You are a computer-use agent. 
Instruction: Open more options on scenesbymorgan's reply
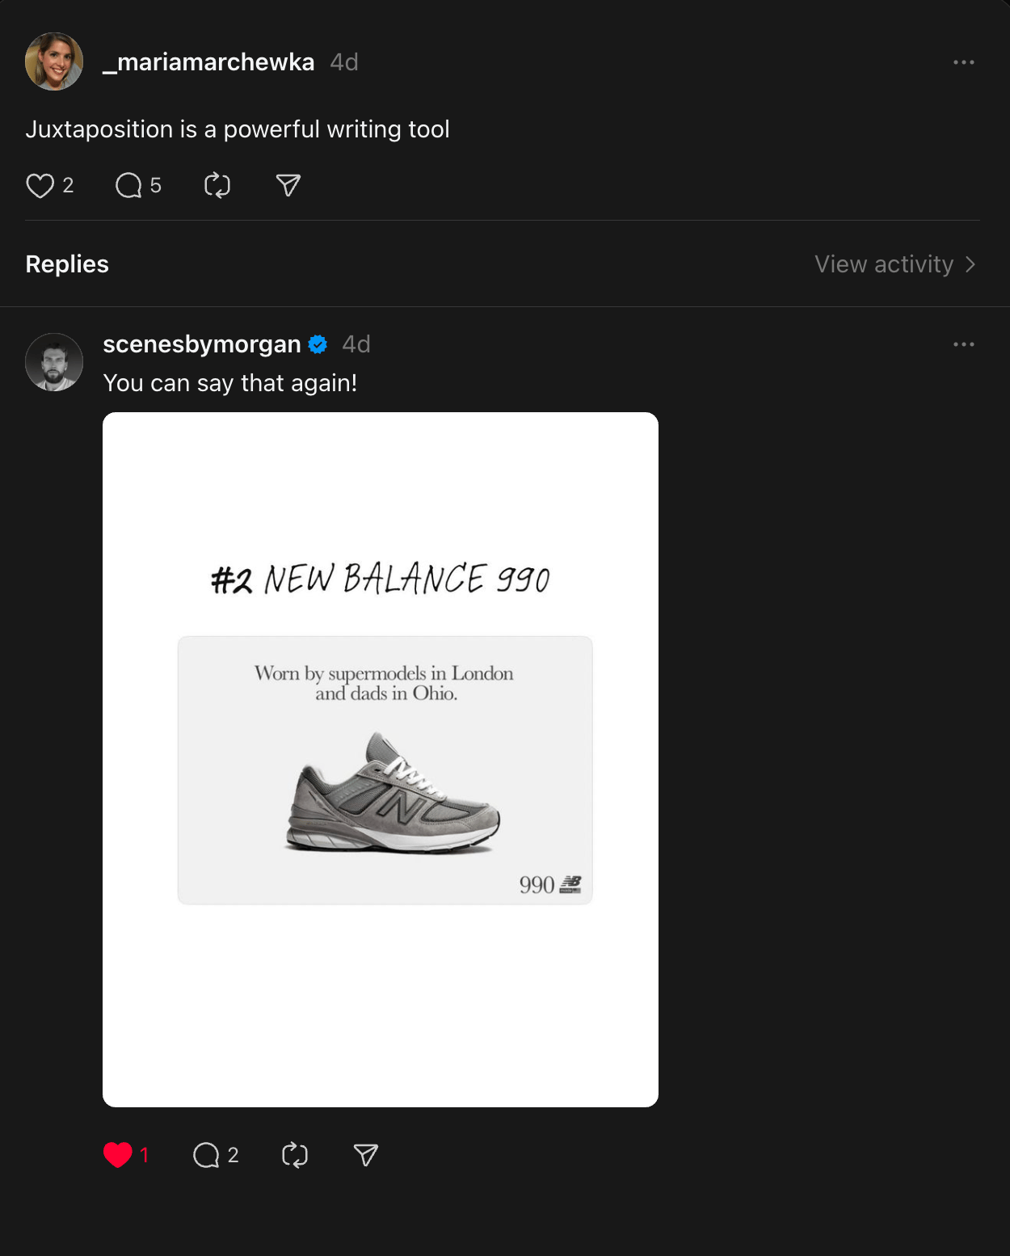tap(964, 344)
